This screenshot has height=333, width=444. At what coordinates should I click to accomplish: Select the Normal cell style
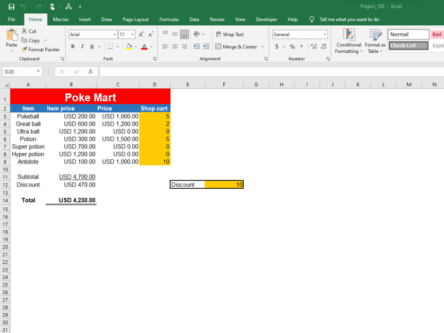pyautogui.click(x=408, y=35)
